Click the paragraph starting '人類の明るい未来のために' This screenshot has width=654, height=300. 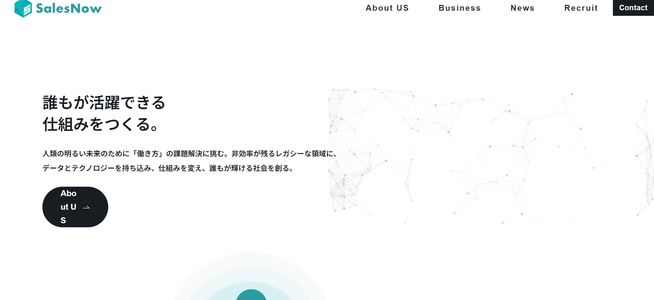[190, 154]
